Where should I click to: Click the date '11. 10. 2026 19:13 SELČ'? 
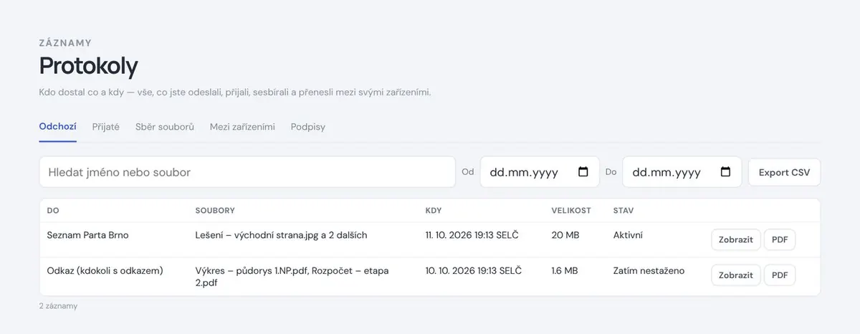coord(472,235)
